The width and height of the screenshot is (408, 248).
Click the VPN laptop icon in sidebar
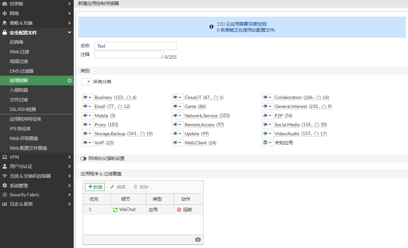click(5, 157)
